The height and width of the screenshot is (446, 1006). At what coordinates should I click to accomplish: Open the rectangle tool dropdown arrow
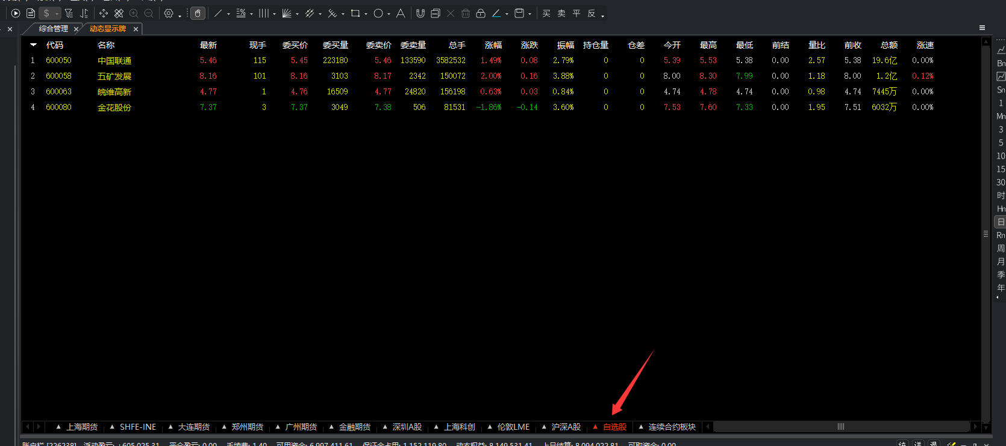coord(366,14)
